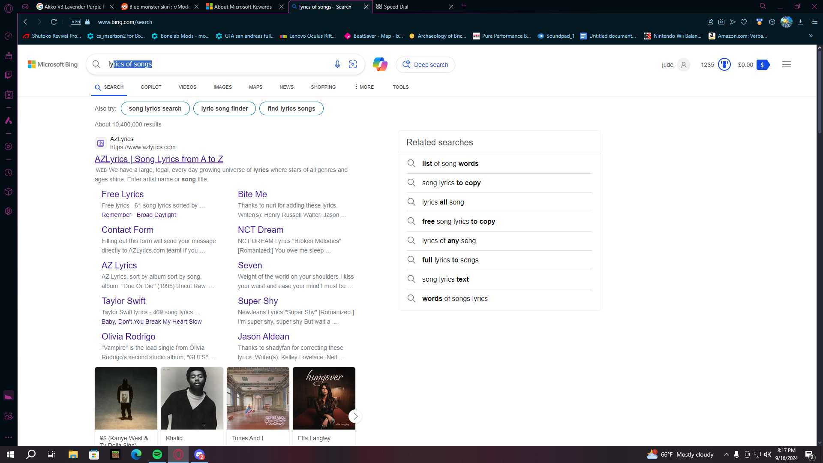Open visual search camera icon
This screenshot has width=823, height=463.
pyautogui.click(x=353, y=64)
